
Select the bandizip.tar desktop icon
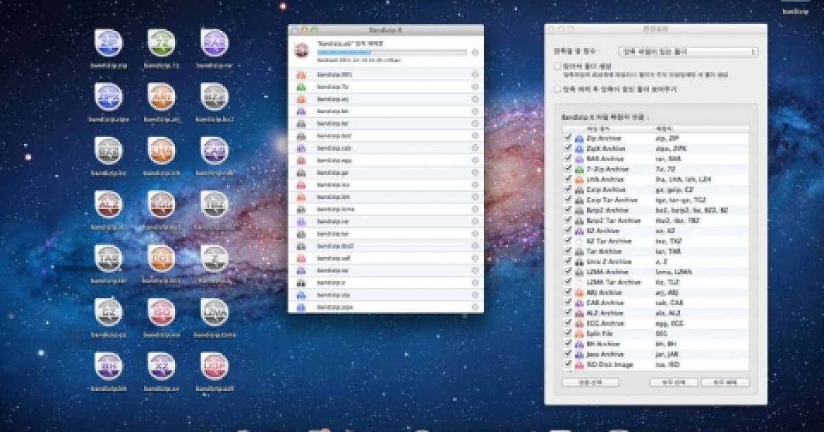pos(108,259)
